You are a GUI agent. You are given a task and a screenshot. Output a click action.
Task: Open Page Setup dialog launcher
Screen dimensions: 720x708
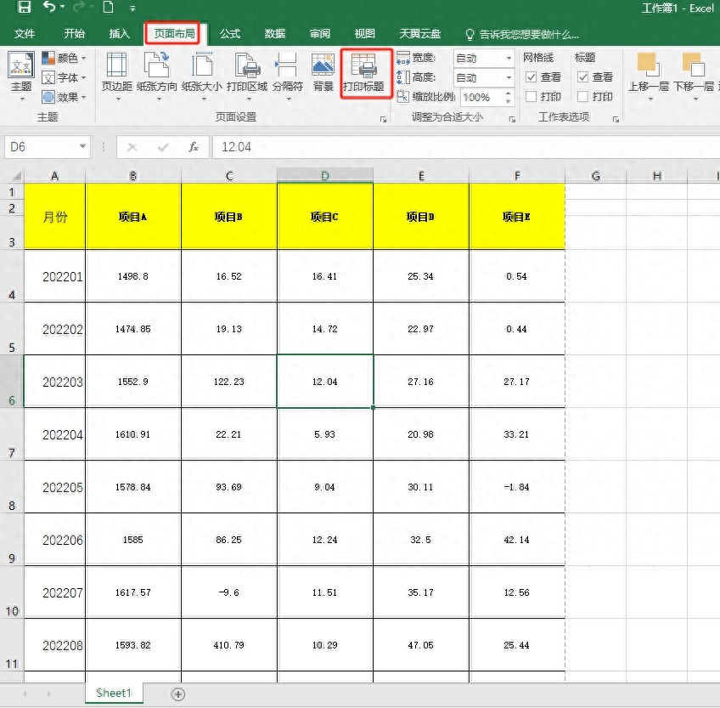[x=383, y=120]
